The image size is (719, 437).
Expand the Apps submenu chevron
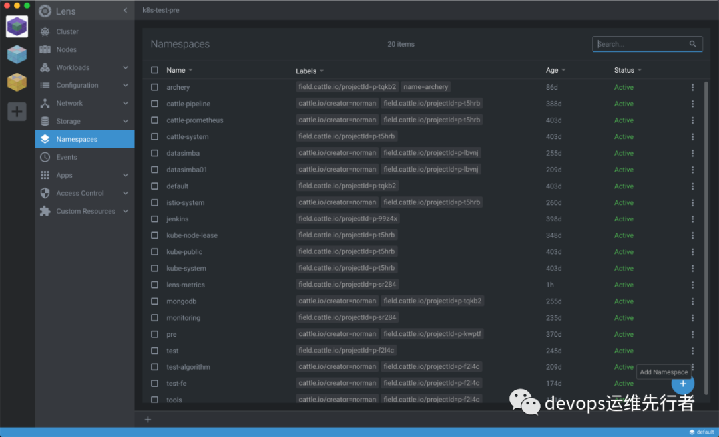[x=126, y=175]
